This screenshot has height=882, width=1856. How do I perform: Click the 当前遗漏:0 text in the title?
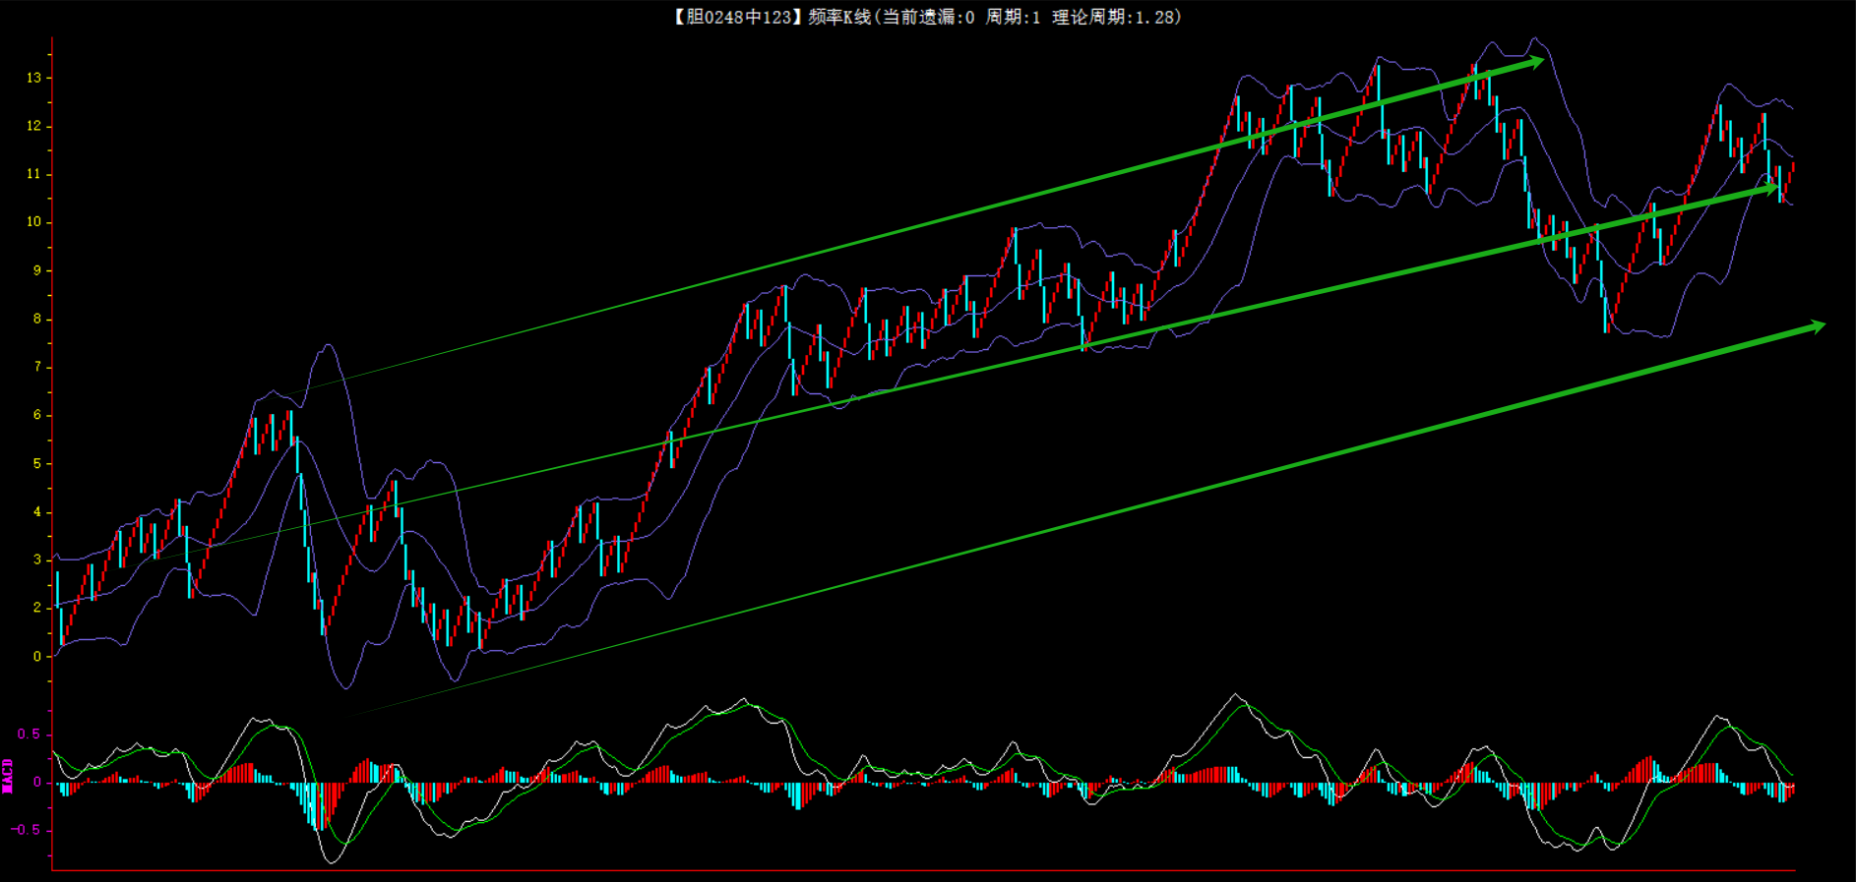928,17
